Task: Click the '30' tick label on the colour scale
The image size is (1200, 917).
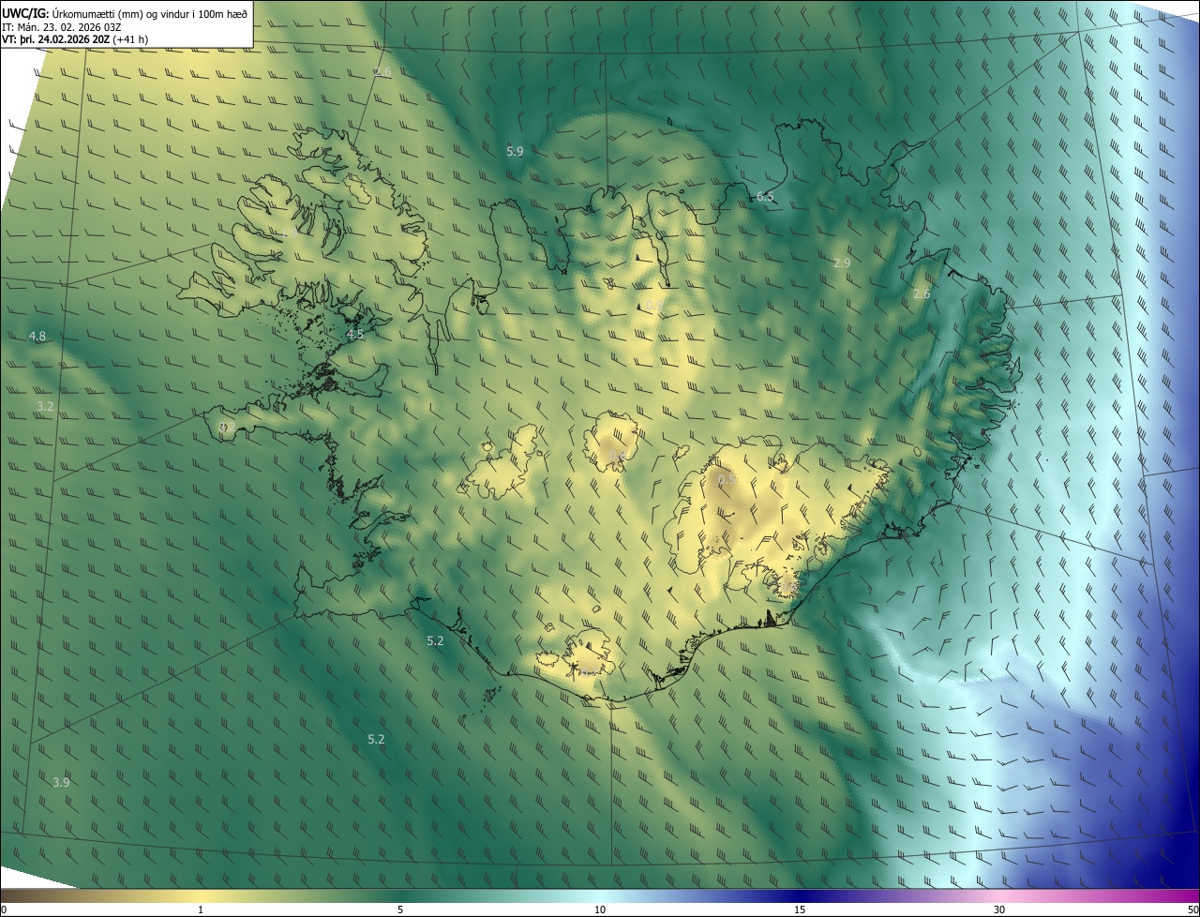Action: [x=999, y=910]
